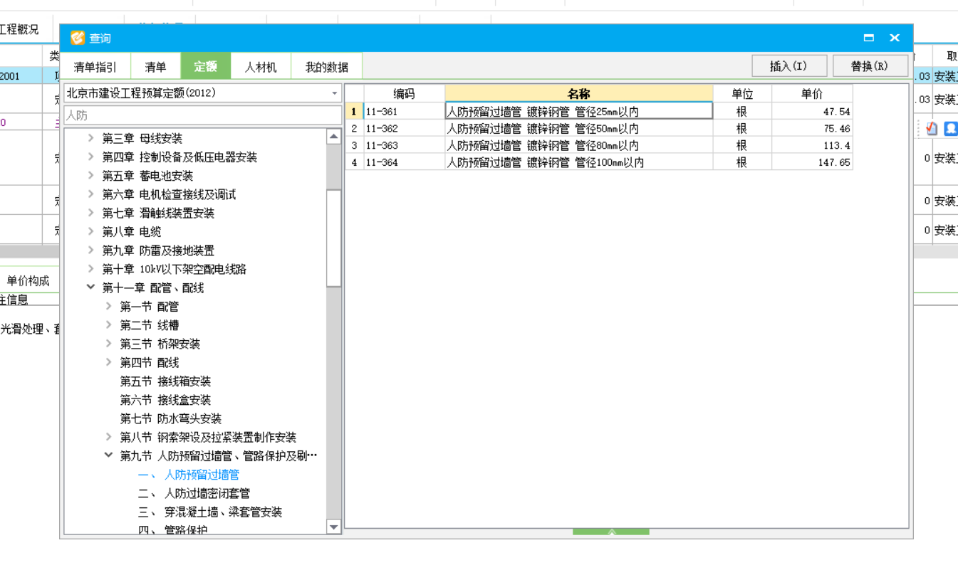Click the 单价 column header
The image size is (958, 565).
coord(812,93)
